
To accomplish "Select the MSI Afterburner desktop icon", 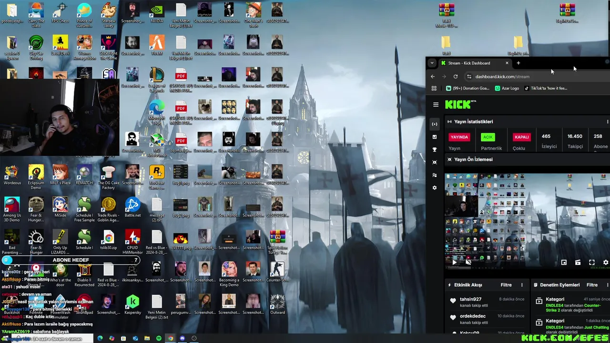I will (157, 145).
